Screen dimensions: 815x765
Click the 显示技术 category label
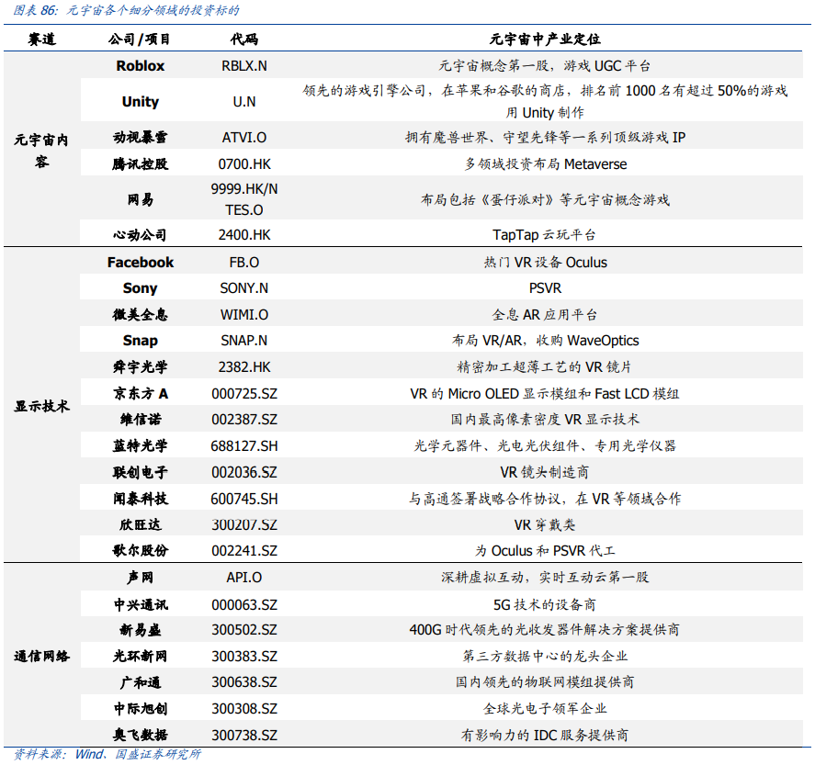click(41, 406)
